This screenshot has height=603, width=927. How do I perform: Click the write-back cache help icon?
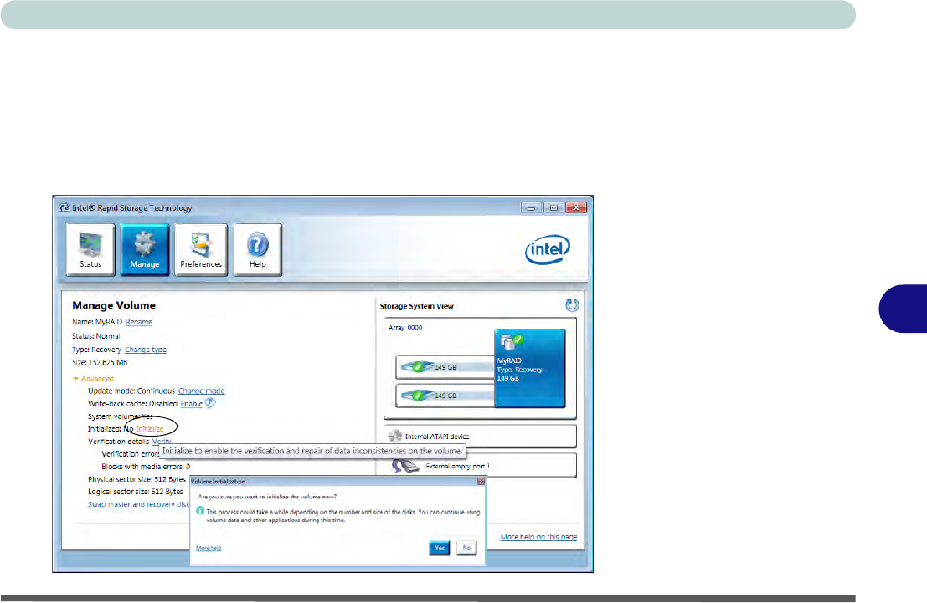pyautogui.click(x=210, y=403)
